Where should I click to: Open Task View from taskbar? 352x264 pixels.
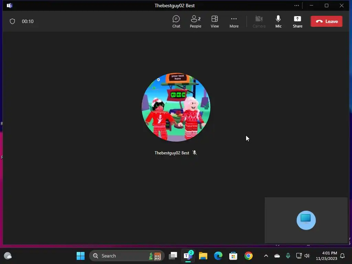173,256
